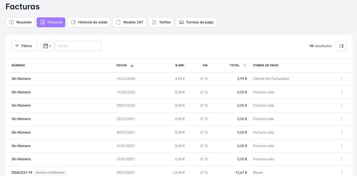Open actions menu for 30/07/2021 invoice
Viewport: 357px width, 176px height.
[x=342, y=132]
